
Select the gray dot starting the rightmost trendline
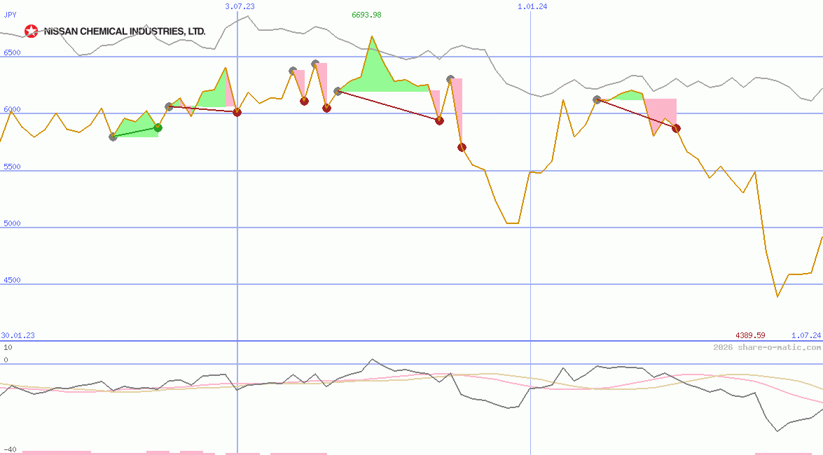[596, 99]
